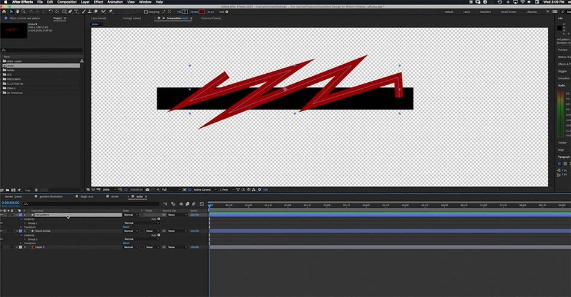Select the Rectangle shape tool
The width and height of the screenshot is (571, 297).
tap(64, 11)
